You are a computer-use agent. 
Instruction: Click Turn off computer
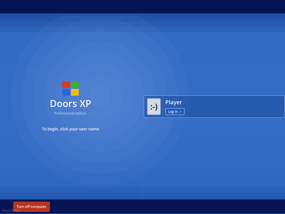click(x=31, y=206)
